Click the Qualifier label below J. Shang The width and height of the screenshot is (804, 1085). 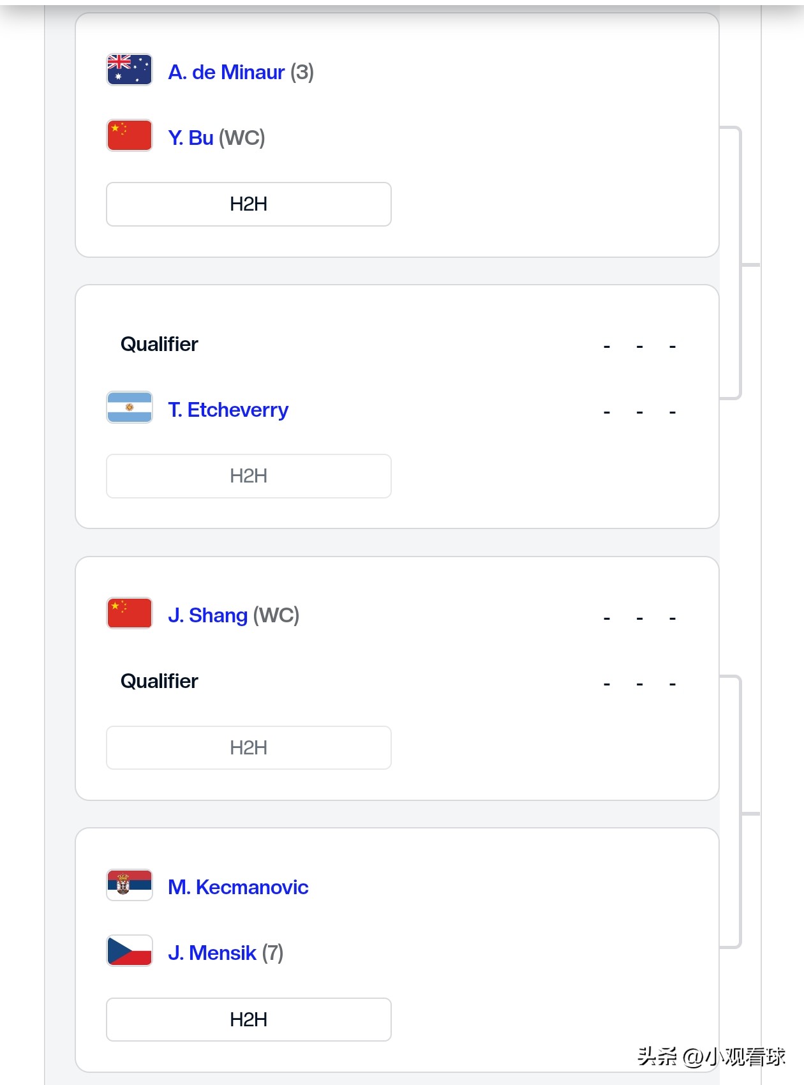point(160,682)
